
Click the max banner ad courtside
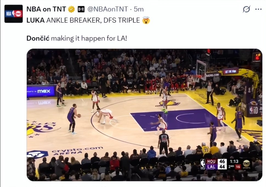(x=41, y=91)
